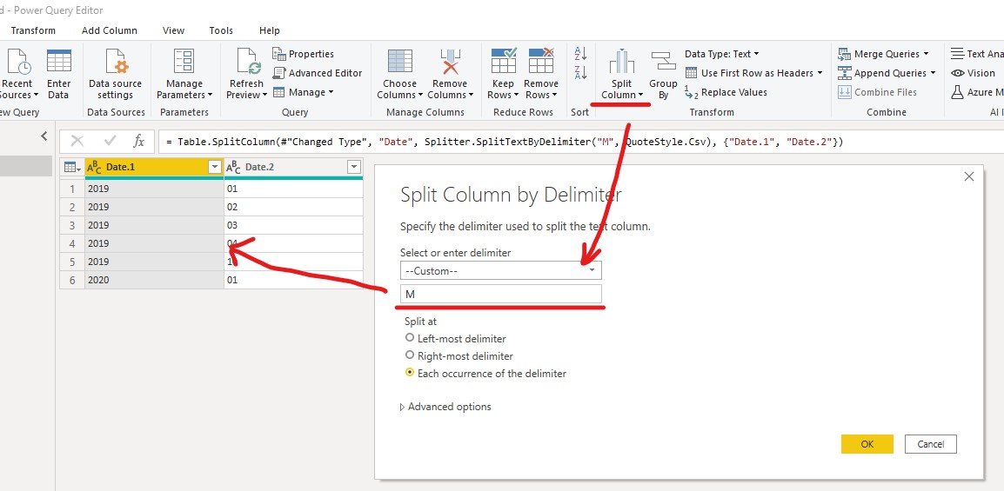
Task: Open Merge Queries
Action: (x=886, y=55)
